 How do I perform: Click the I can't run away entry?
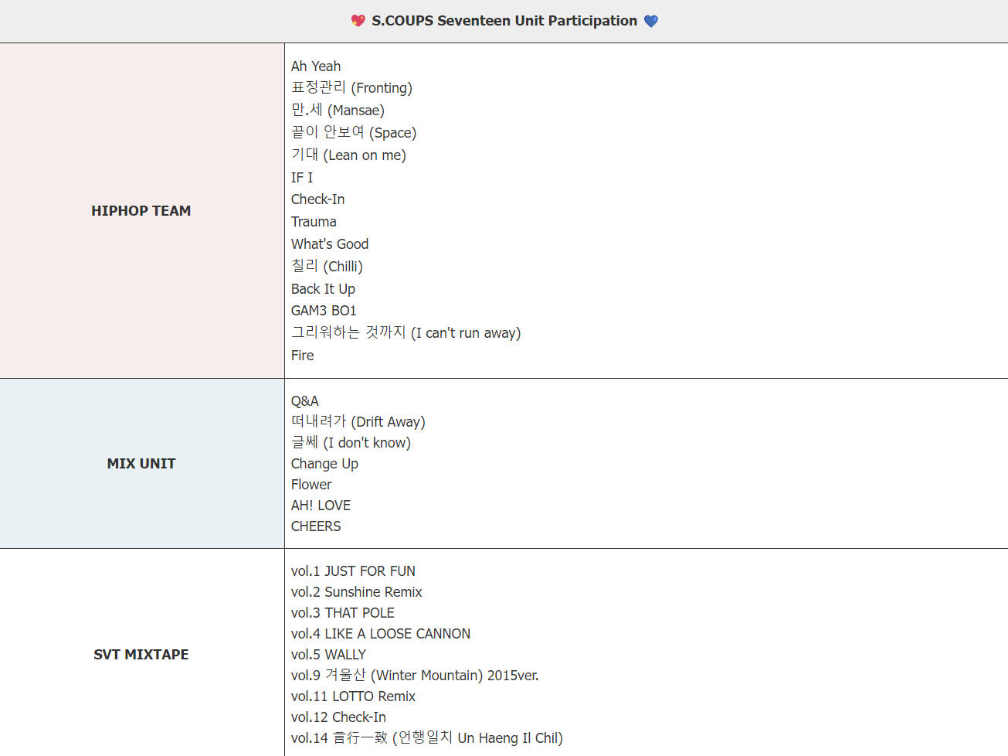pos(406,333)
